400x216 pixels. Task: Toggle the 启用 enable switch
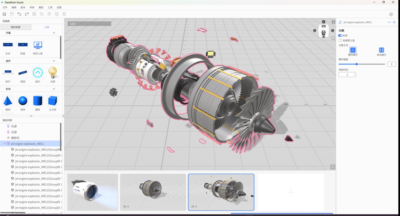click(x=340, y=35)
